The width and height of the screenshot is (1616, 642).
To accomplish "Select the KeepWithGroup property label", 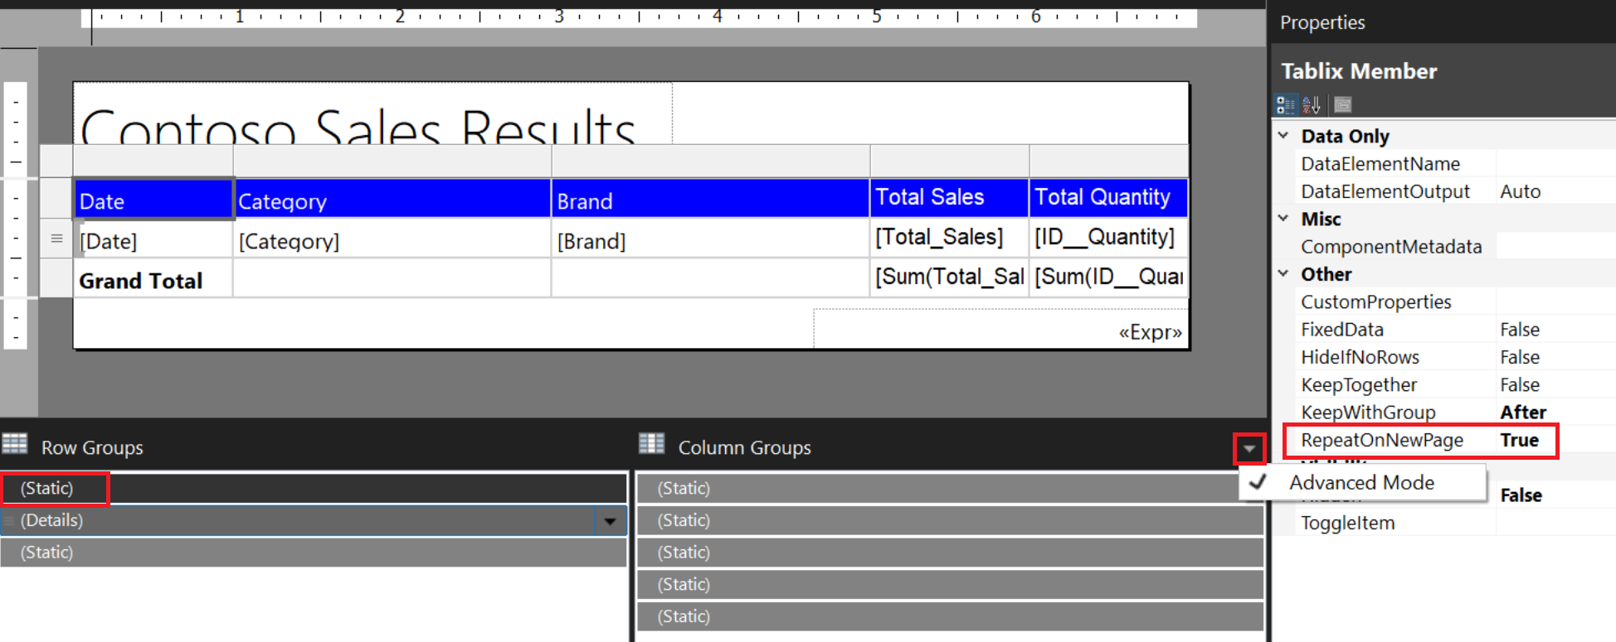I will (x=1368, y=413).
